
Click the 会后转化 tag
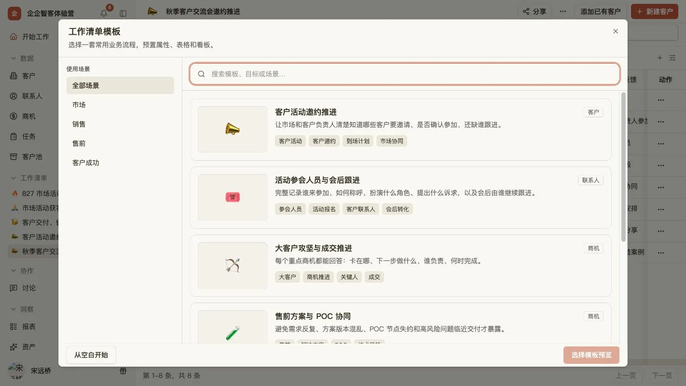tap(397, 209)
